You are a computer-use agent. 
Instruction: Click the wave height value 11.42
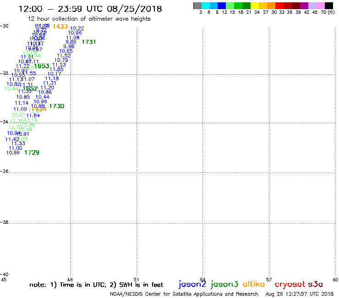pos(12,139)
